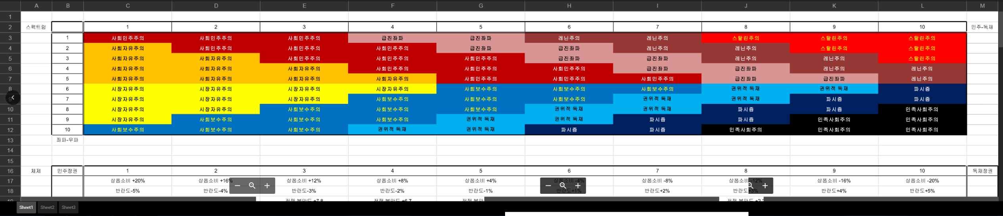Select the Sheet1 tab

click(26, 207)
